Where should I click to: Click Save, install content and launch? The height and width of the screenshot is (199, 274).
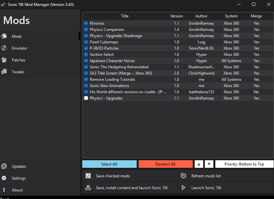click(x=130, y=188)
